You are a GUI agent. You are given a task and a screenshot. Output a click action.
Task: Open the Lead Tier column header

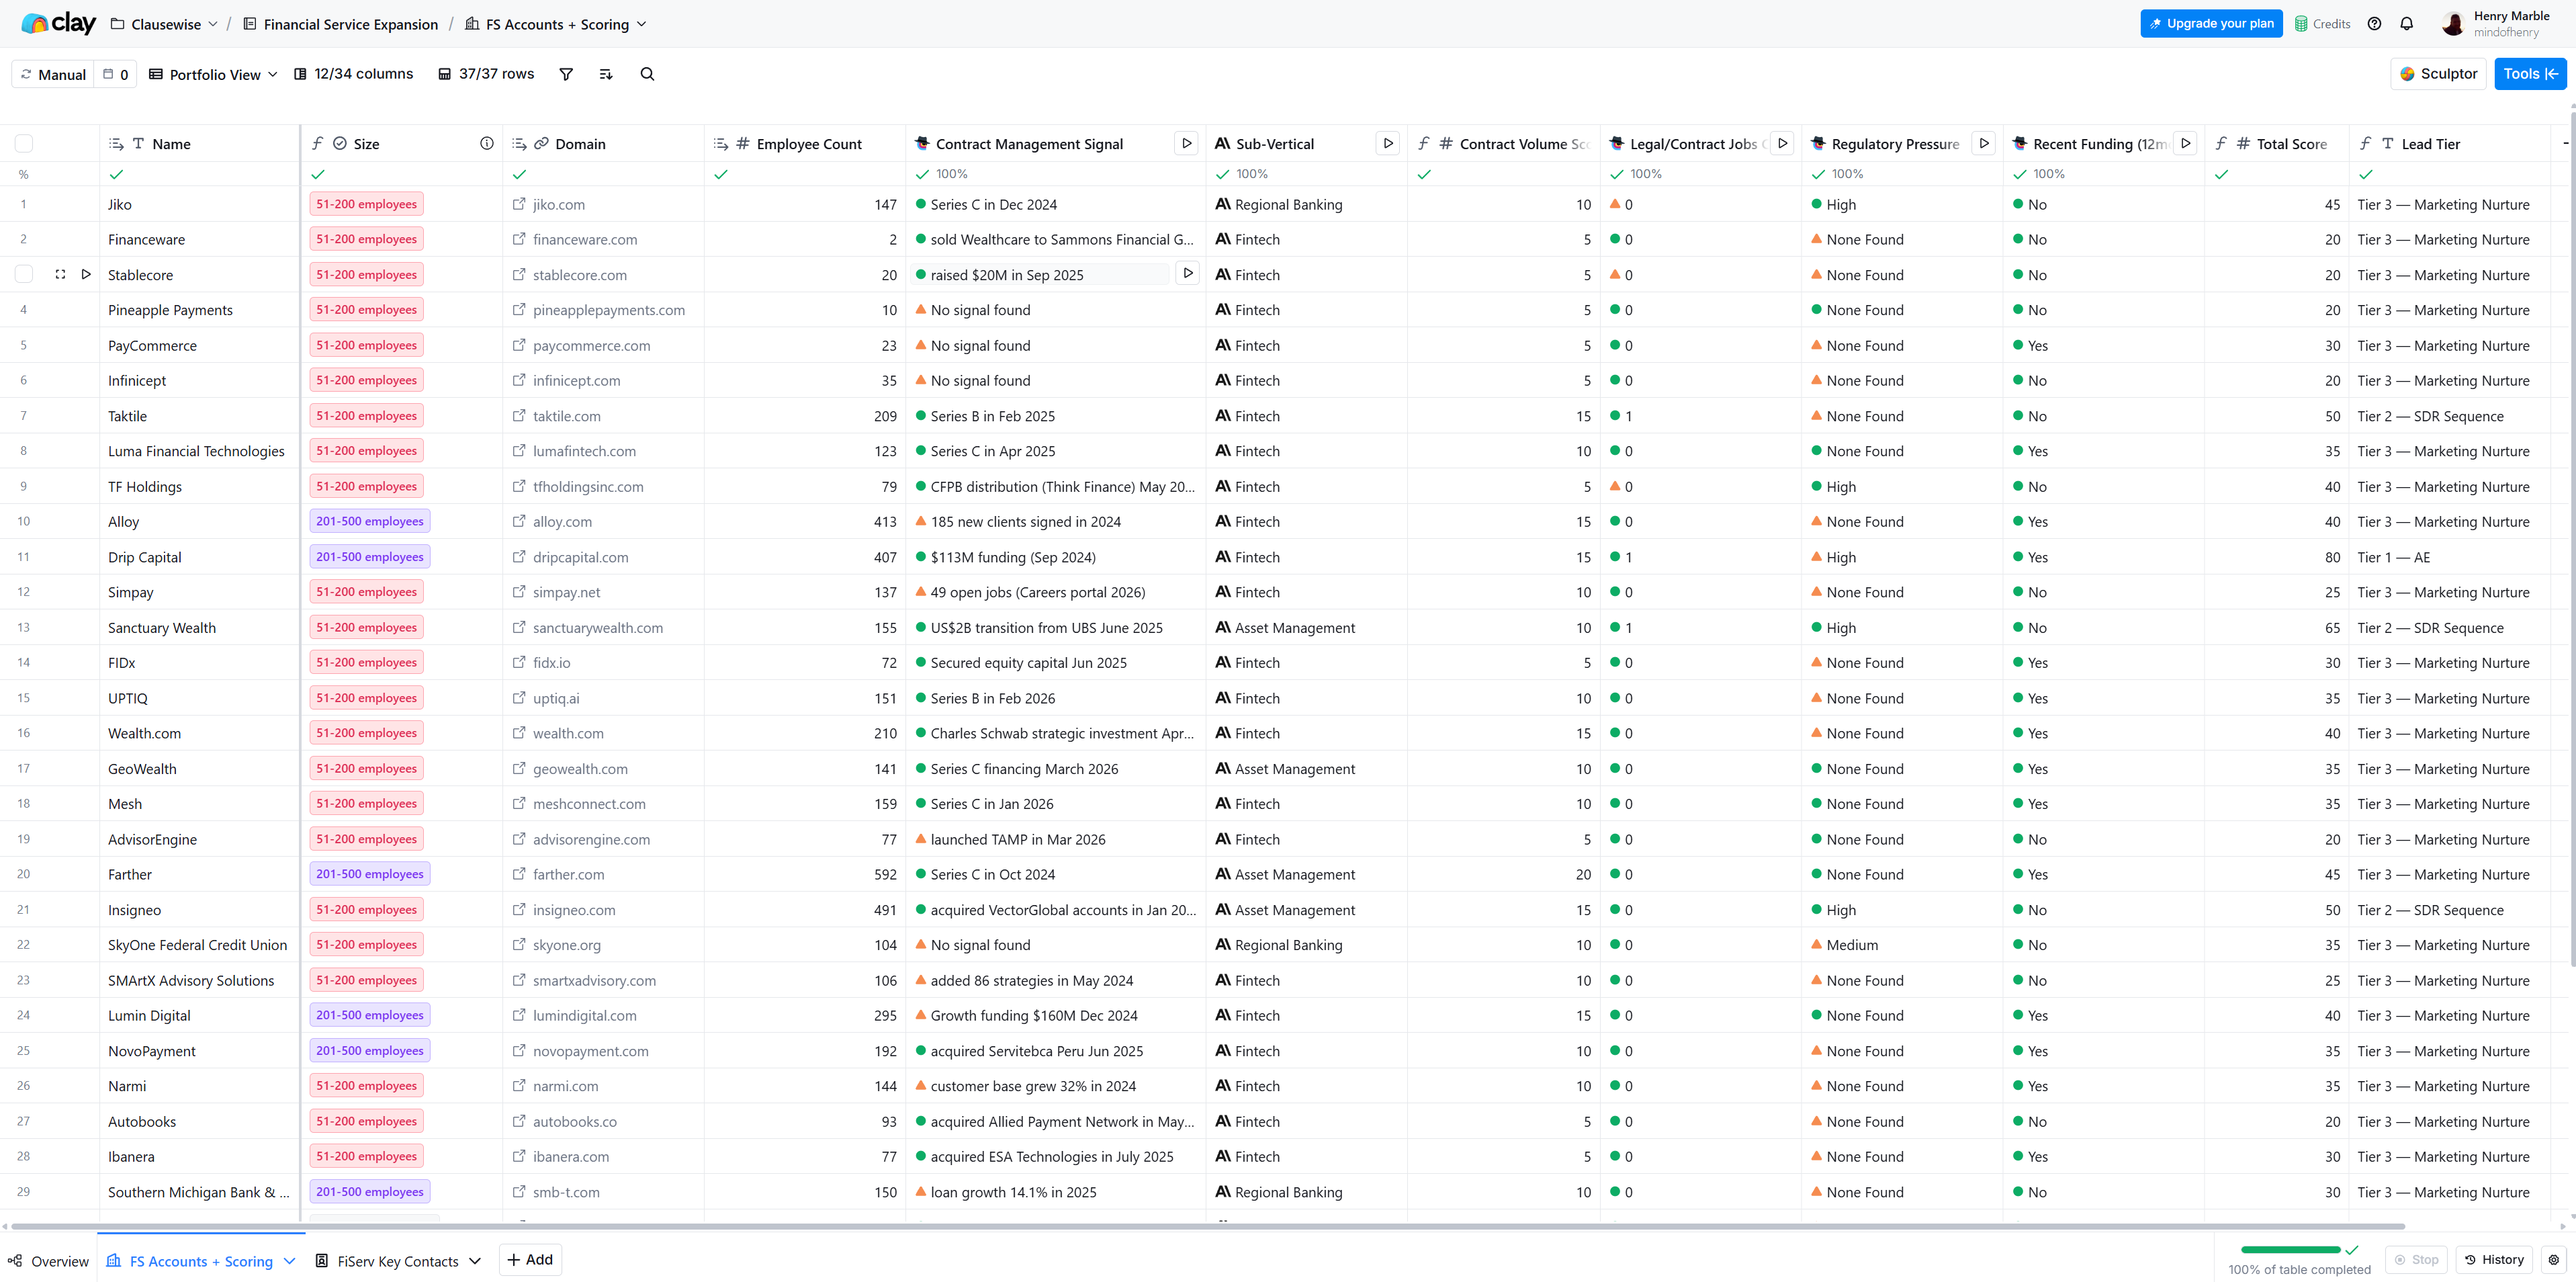click(x=2448, y=143)
